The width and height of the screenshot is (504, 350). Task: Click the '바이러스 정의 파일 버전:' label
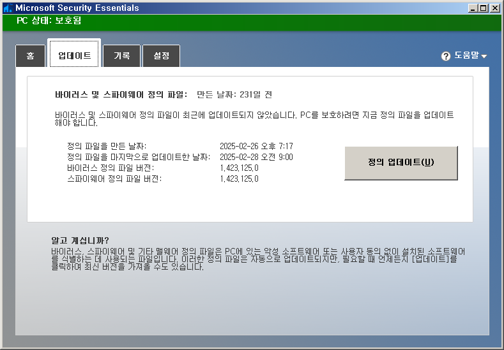(111, 168)
